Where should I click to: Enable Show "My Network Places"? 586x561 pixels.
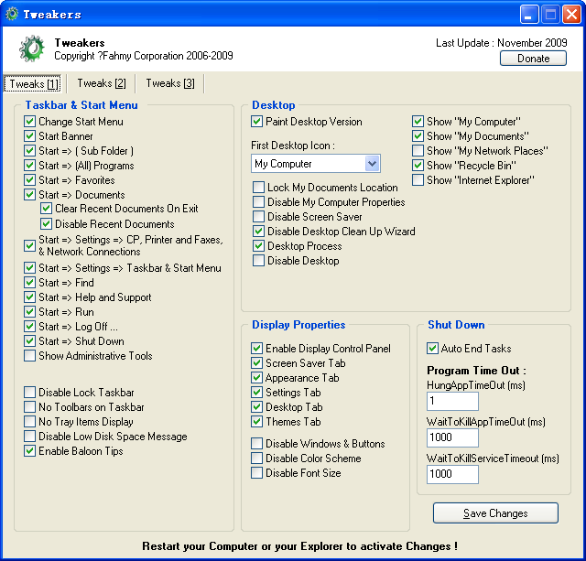tap(418, 151)
